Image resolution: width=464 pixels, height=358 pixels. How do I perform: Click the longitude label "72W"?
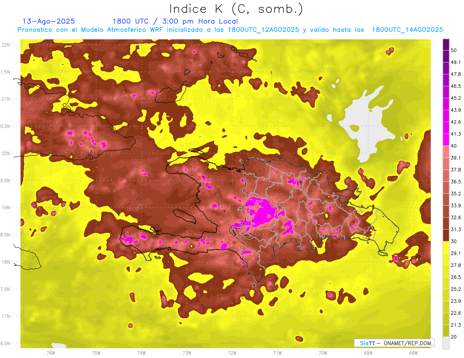pos(232,353)
